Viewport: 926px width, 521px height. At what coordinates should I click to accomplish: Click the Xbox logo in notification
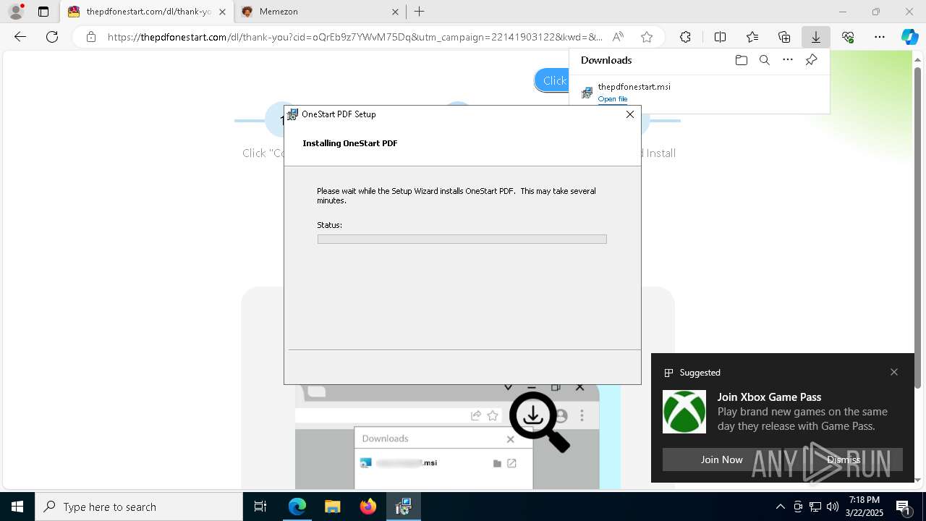(x=684, y=412)
